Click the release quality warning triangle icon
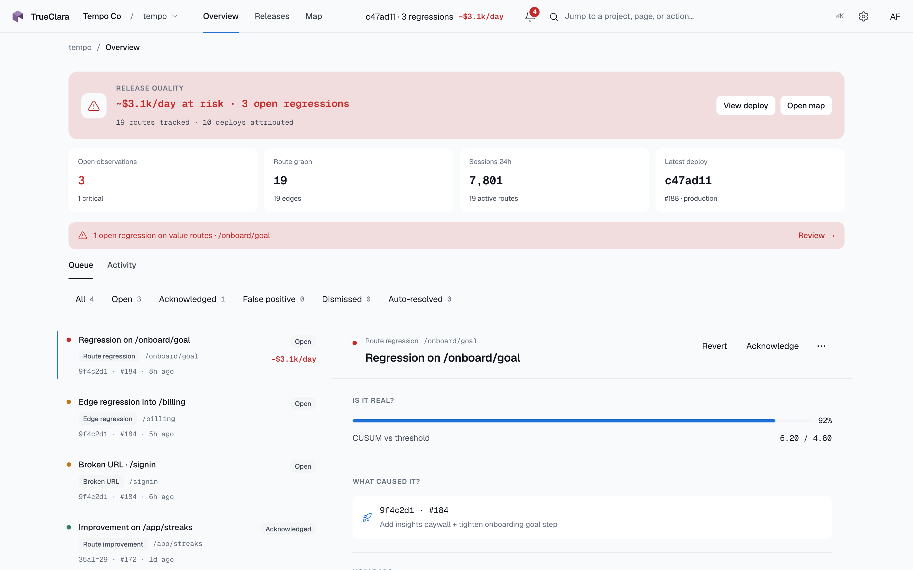 pos(94,105)
